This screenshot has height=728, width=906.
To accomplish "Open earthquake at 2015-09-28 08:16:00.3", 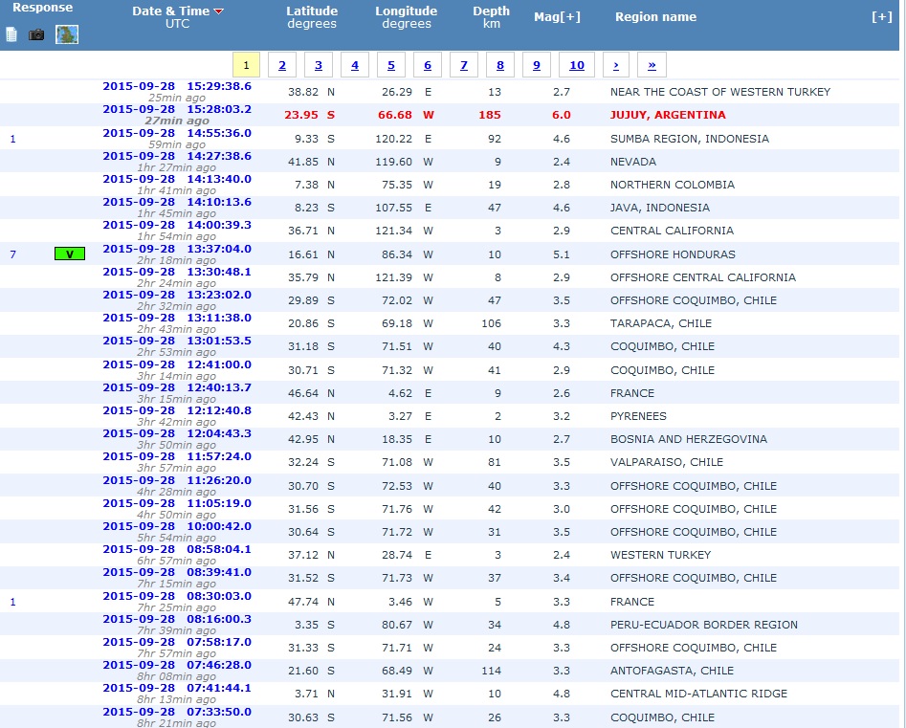I will coord(177,619).
